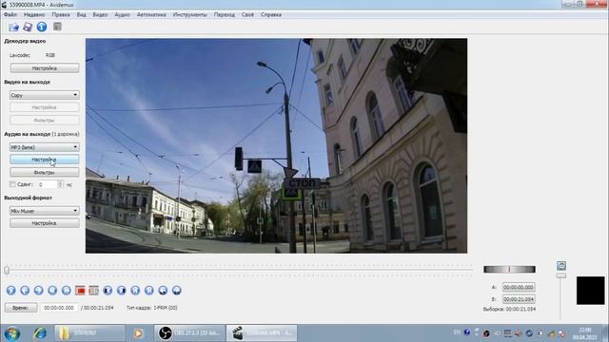Click the Сдвиг milliseconds input field
This screenshot has width=609, height=342.
[48, 184]
